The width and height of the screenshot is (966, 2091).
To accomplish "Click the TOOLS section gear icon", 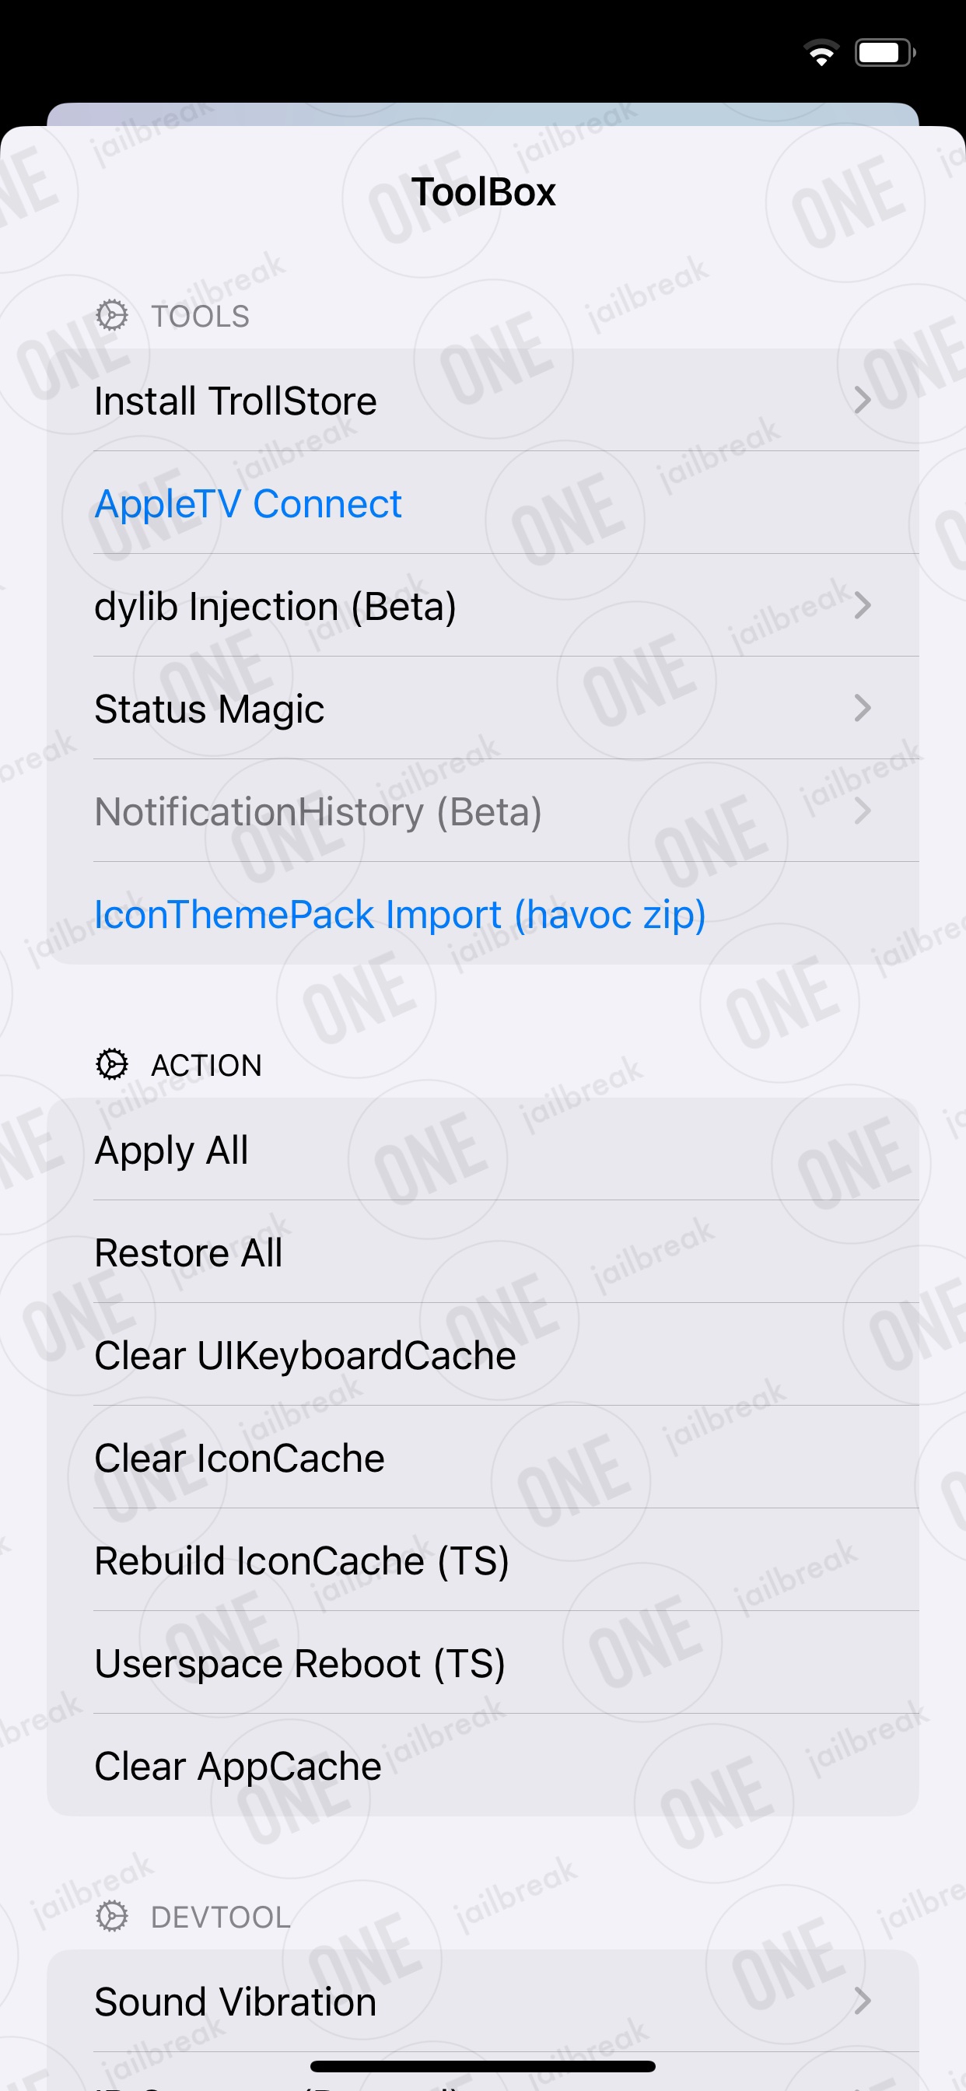I will tap(112, 316).
